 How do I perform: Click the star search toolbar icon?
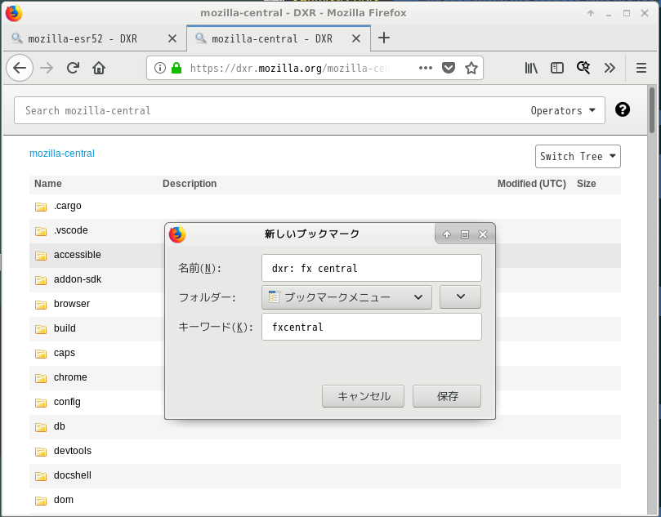pyautogui.click(x=583, y=68)
